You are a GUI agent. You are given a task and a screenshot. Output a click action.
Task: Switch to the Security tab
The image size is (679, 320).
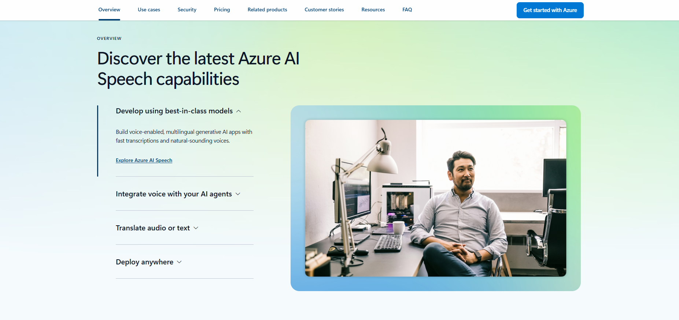pos(187,10)
